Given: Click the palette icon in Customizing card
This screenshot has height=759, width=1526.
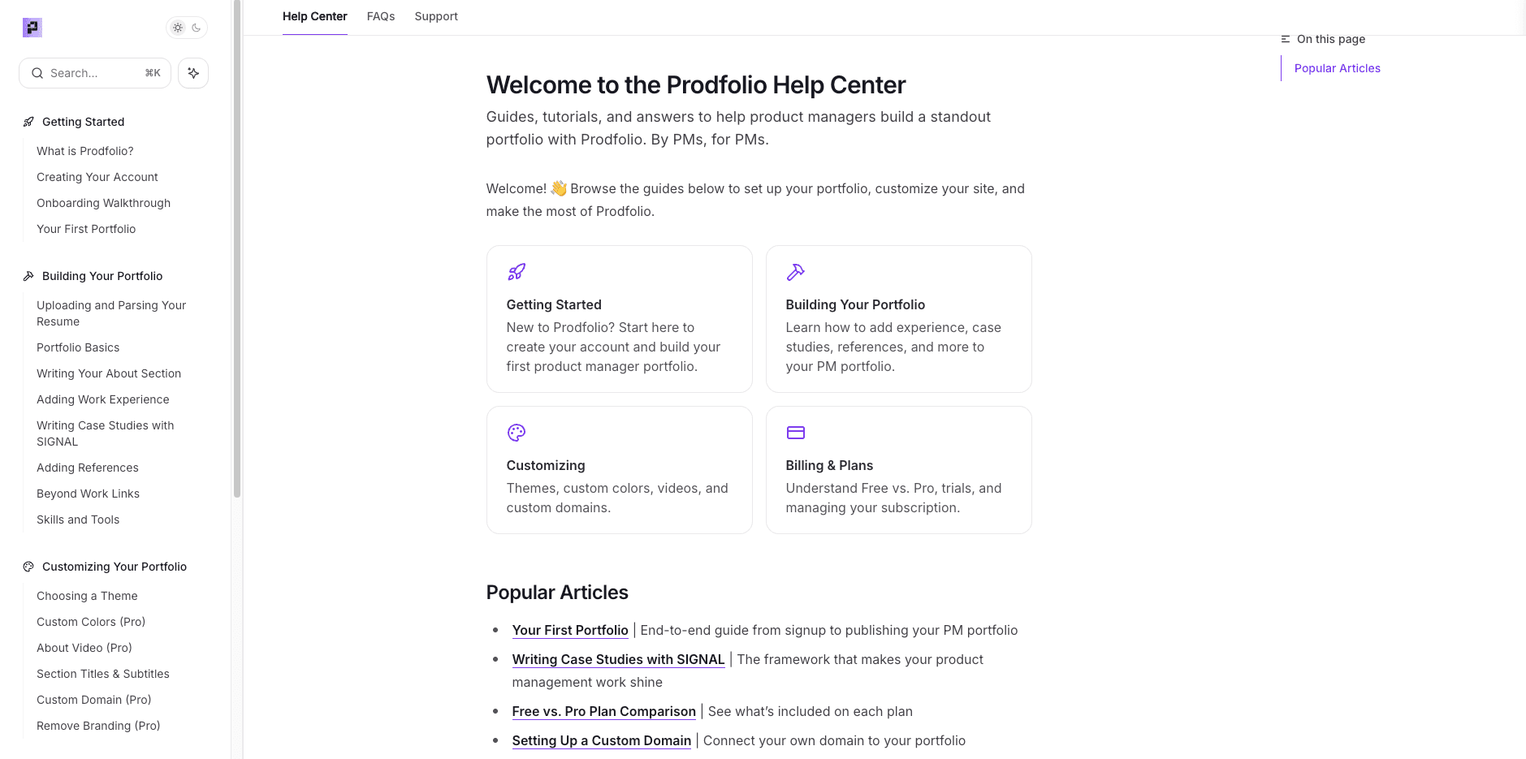Looking at the screenshot, I should (x=517, y=433).
